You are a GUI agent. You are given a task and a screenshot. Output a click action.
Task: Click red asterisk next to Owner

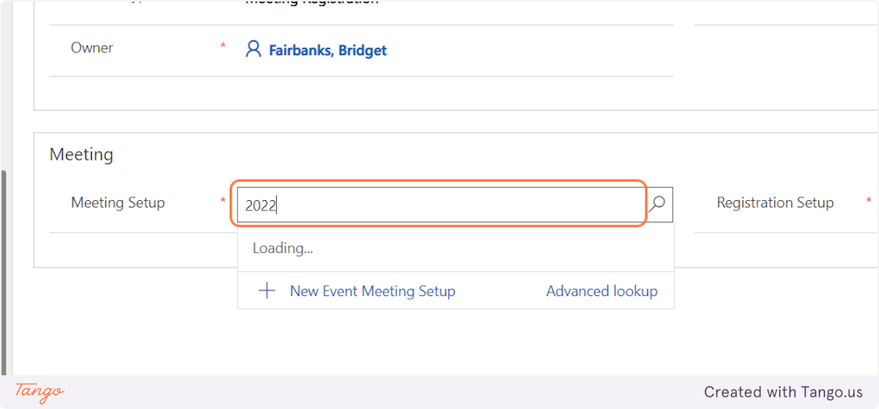coord(223,47)
